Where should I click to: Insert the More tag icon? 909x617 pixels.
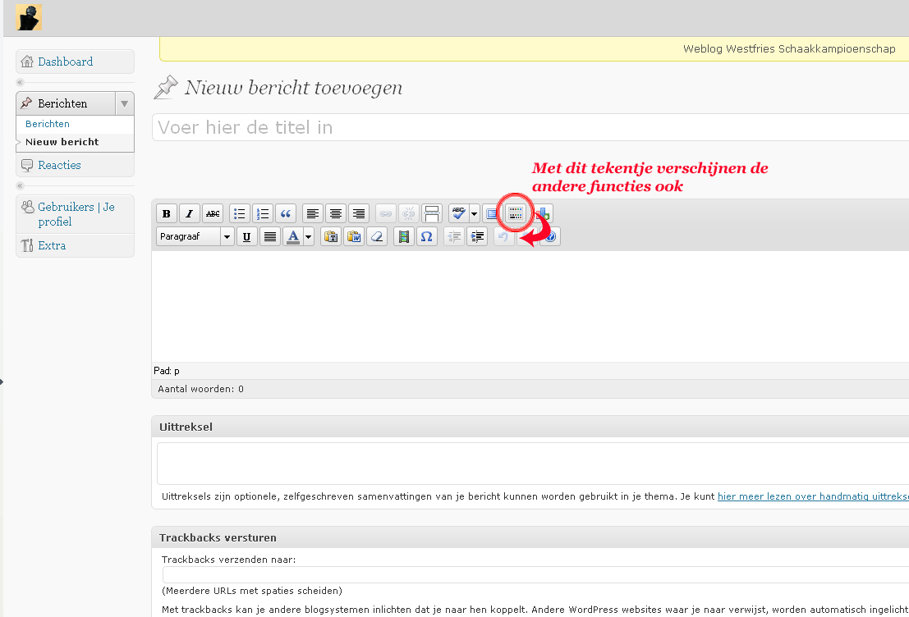click(x=432, y=214)
